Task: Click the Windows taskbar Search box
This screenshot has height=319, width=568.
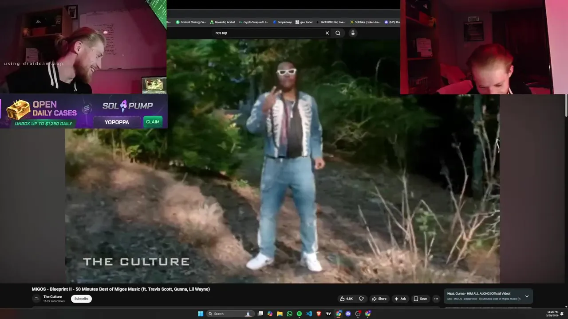Action: [230, 314]
